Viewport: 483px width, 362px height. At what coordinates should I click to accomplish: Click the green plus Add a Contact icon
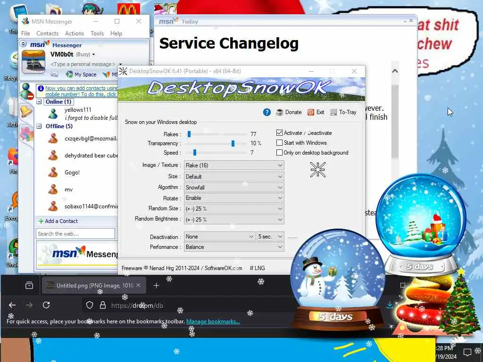pos(41,221)
